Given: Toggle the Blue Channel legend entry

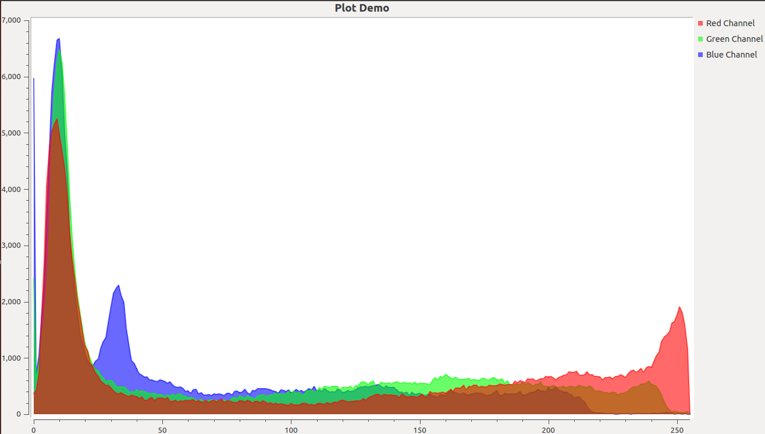Looking at the screenshot, I should [x=732, y=54].
